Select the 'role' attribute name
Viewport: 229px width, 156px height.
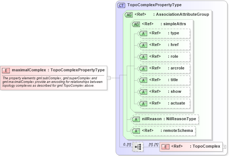[x=174, y=56]
